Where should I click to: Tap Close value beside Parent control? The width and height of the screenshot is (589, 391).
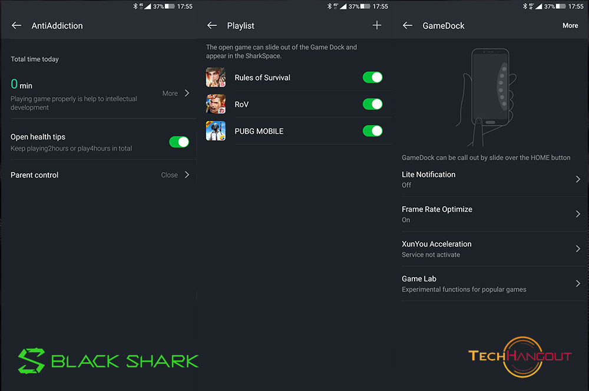point(170,175)
